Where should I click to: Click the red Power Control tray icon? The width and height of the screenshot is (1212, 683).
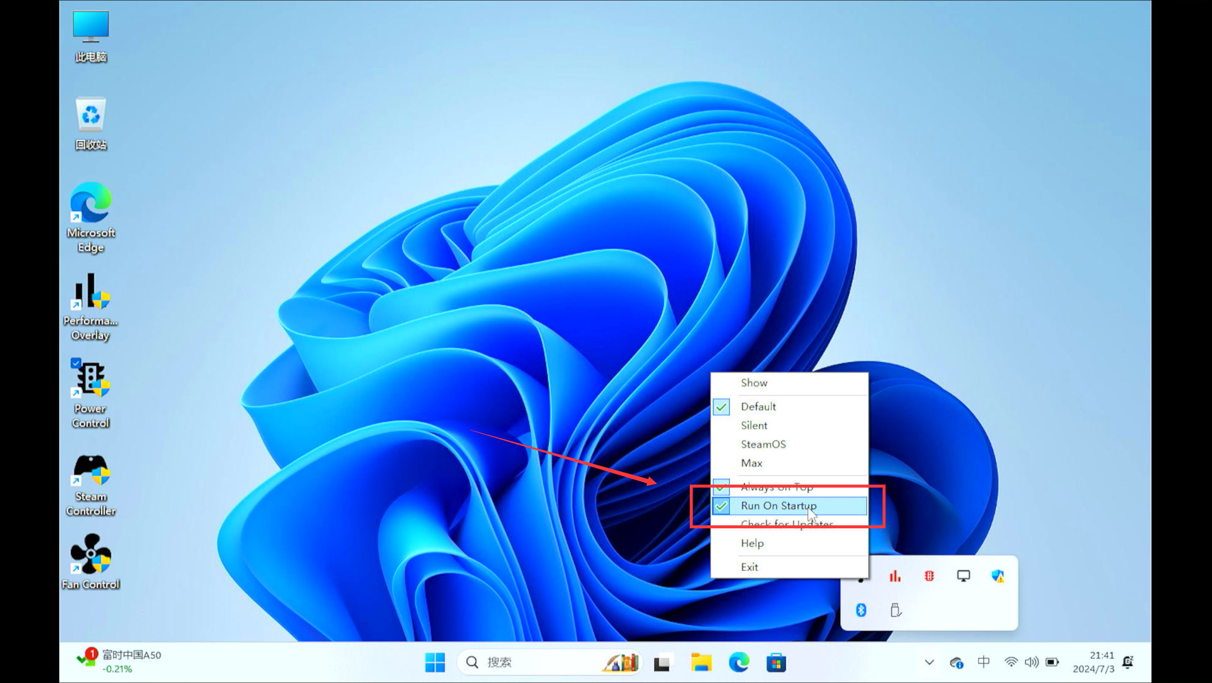coord(929,576)
